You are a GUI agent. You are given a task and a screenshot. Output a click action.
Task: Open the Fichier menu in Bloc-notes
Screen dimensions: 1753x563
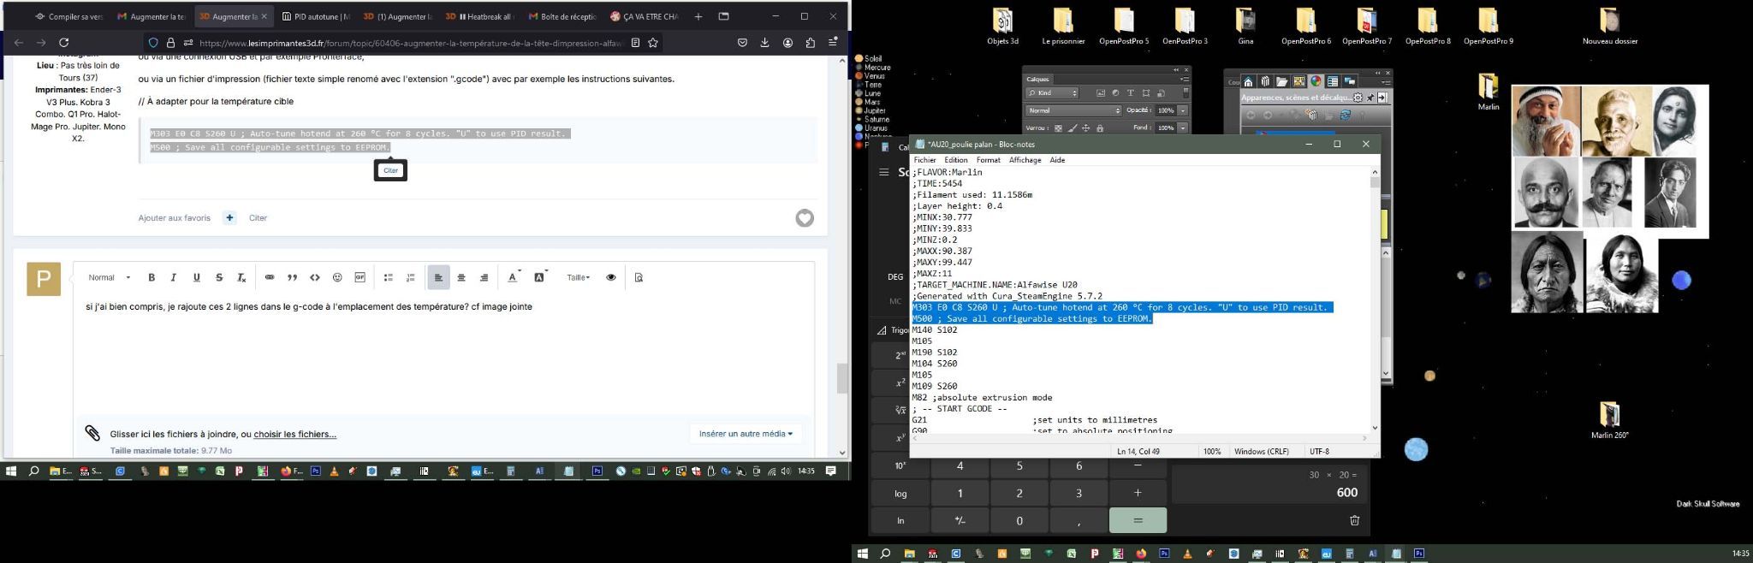pos(924,160)
